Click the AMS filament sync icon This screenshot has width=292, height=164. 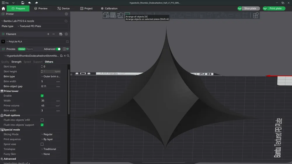click(x=60, y=34)
